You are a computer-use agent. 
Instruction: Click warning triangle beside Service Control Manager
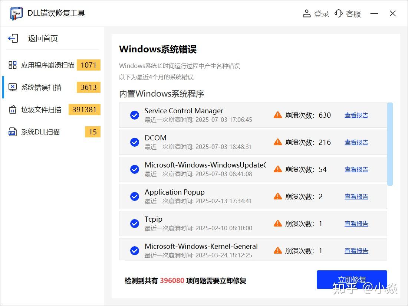point(277,115)
